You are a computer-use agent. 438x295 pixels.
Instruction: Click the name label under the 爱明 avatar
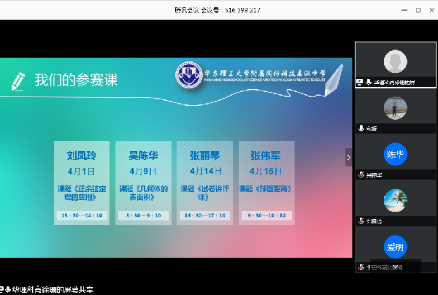[385, 268]
